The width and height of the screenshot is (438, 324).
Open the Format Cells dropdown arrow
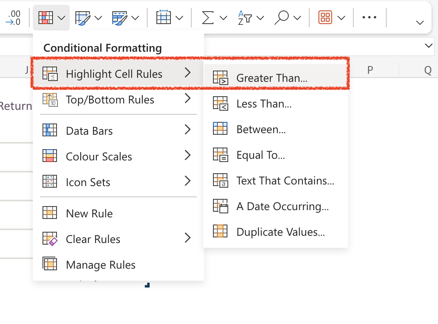pos(179,18)
